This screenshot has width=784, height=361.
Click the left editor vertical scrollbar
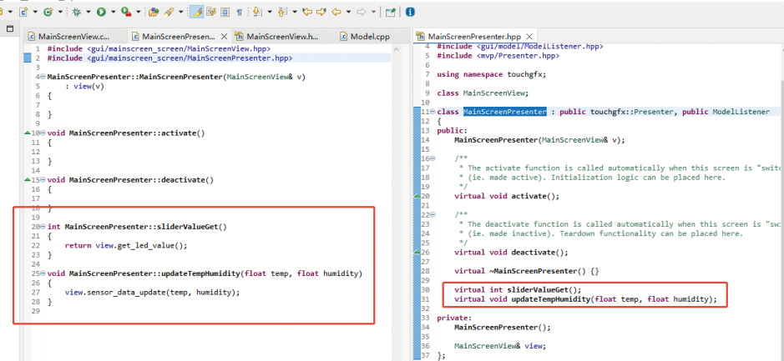coord(396,200)
